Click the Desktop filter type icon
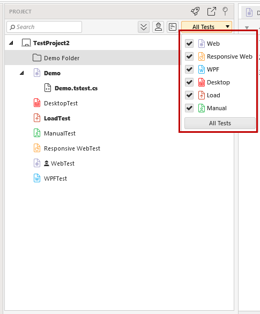 coord(202,82)
